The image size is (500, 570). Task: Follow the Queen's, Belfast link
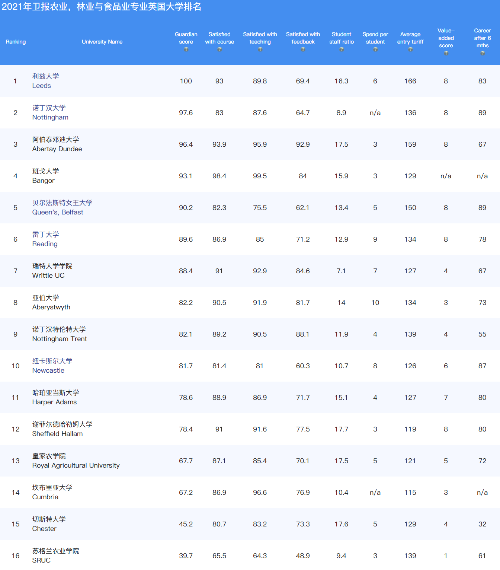pos(62,207)
